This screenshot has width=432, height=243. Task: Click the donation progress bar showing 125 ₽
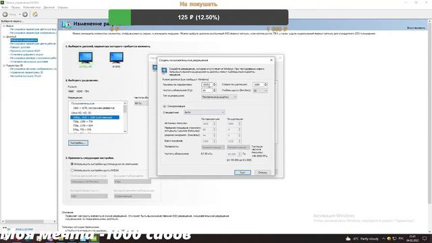(x=198, y=18)
